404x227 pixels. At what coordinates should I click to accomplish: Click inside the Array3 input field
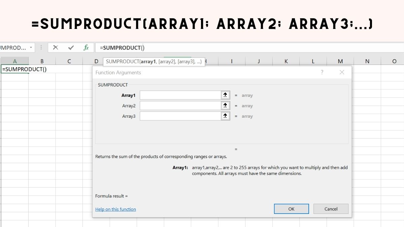[x=180, y=116]
